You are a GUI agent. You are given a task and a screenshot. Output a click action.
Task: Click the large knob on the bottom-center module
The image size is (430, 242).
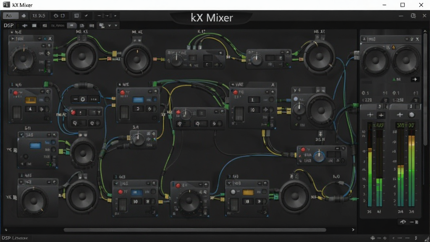coord(189,200)
